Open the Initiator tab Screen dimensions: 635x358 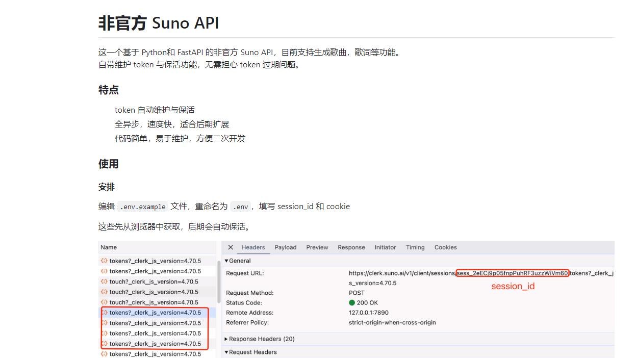(385, 247)
